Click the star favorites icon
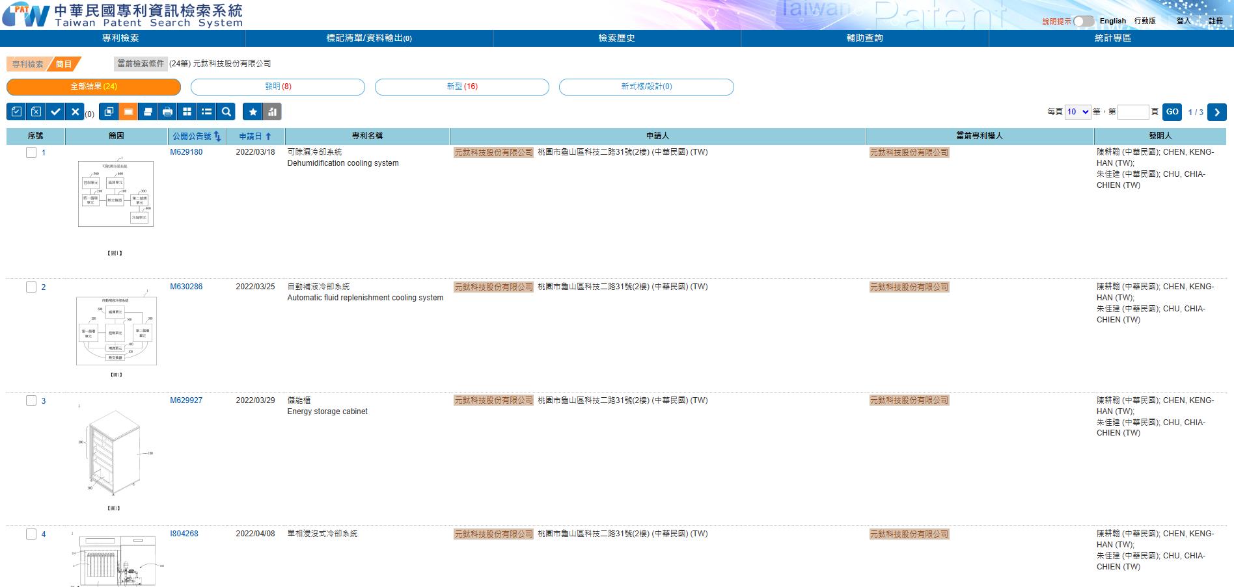Viewport: 1234px width, 587px height. click(253, 112)
